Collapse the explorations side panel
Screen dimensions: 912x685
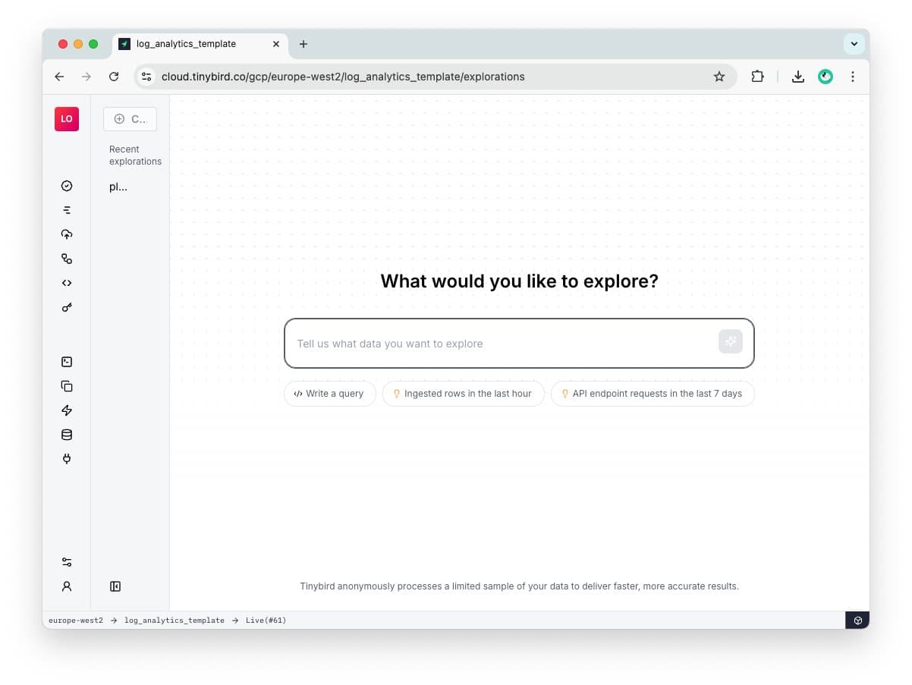click(x=115, y=586)
